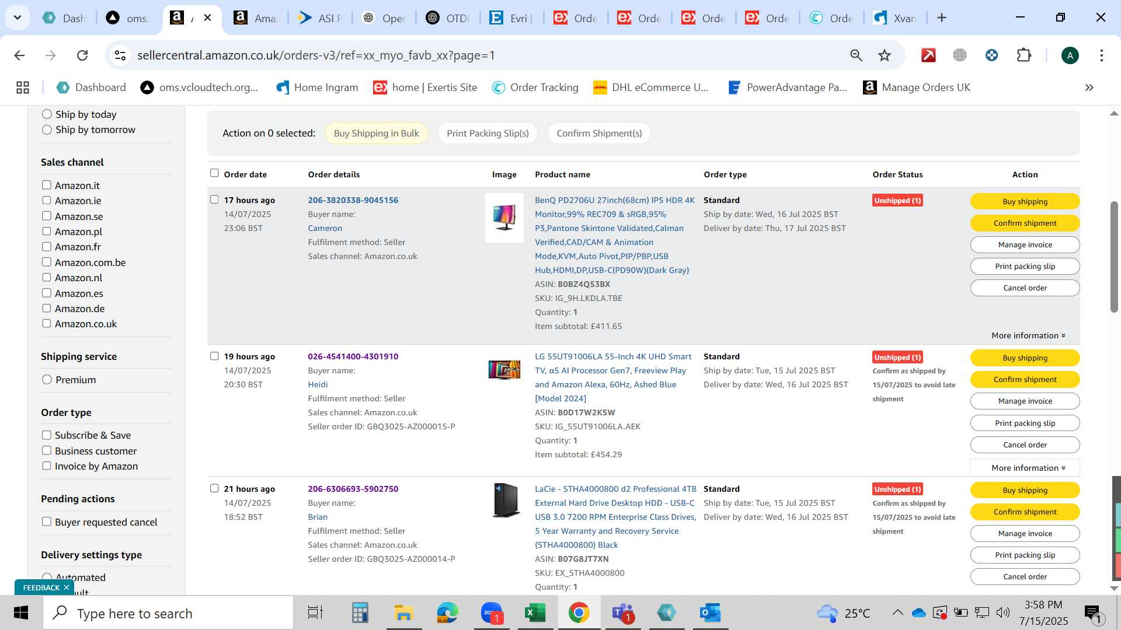Switch to the Evri browser tab
The height and width of the screenshot is (630, 1121).
click(512, 18)
